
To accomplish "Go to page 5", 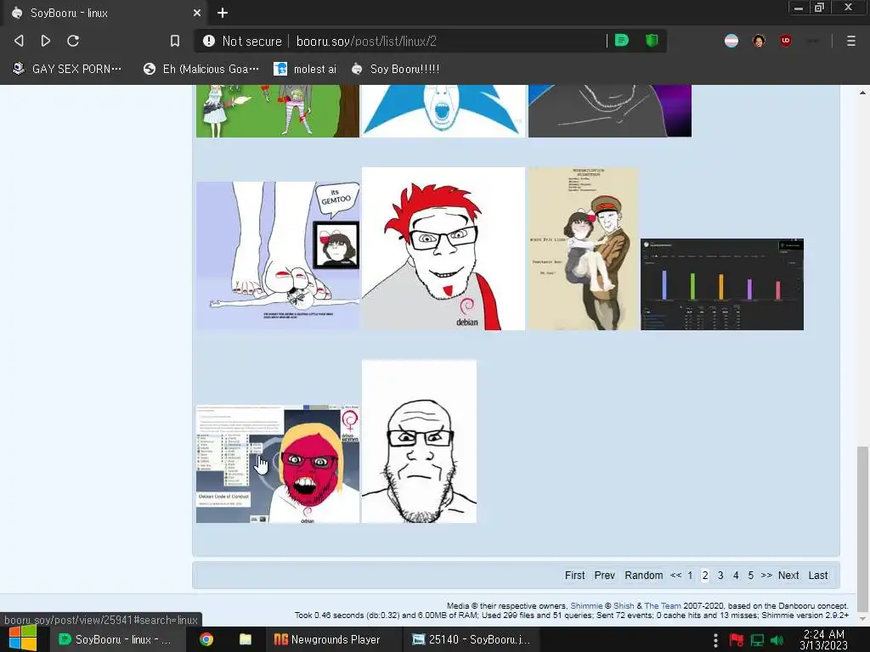I will (x=751, y=576).
